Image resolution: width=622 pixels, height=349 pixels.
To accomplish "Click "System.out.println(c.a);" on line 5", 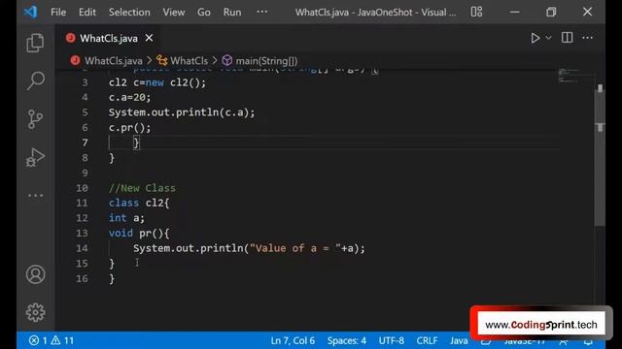I will tap(182, 112).
